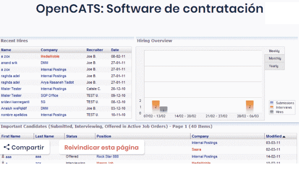Open Saara company link
This screenshot has width=299, height=169.
tap(196, 150)
